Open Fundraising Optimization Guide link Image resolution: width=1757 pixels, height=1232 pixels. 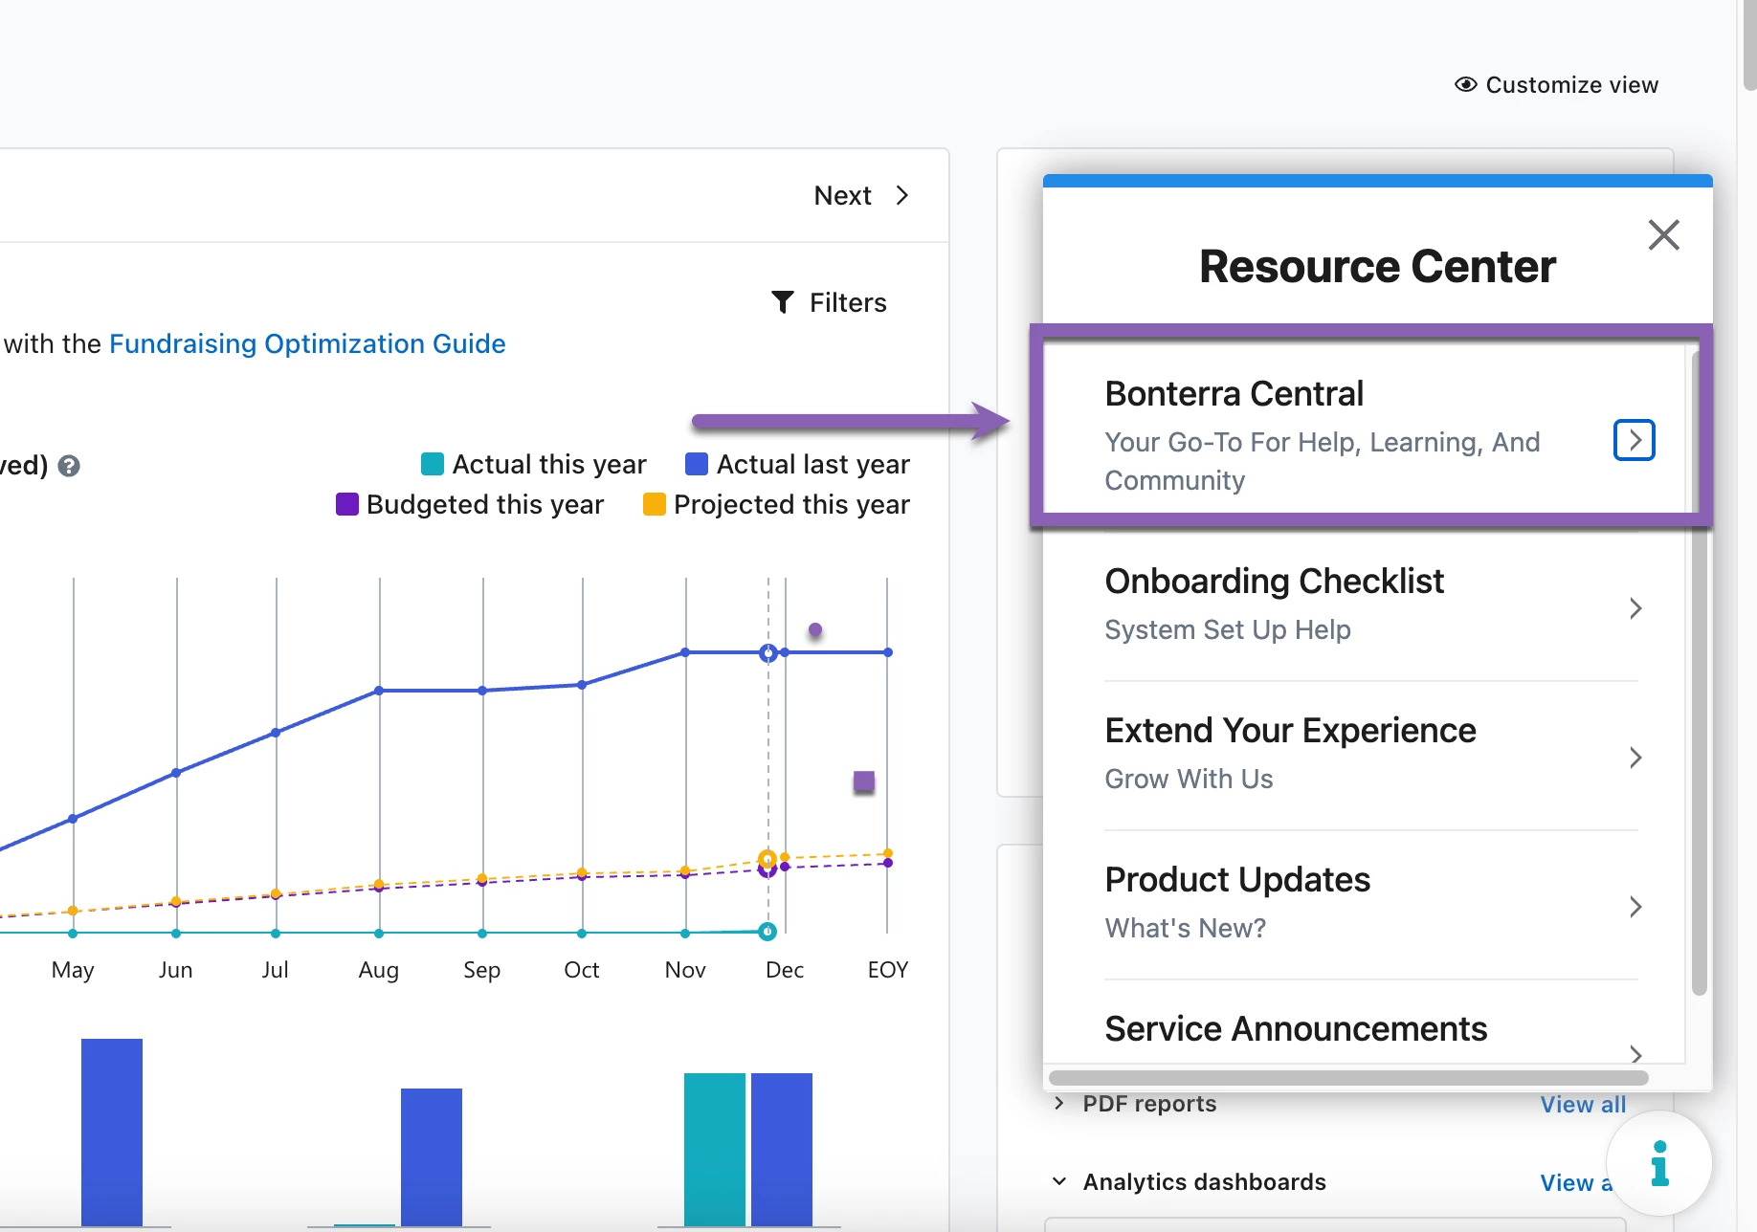(307, 343)
